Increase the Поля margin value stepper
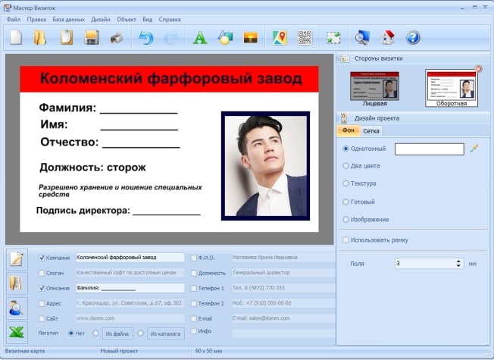The height and width of the screenshot is (360, 494). (x=459, y=261)
